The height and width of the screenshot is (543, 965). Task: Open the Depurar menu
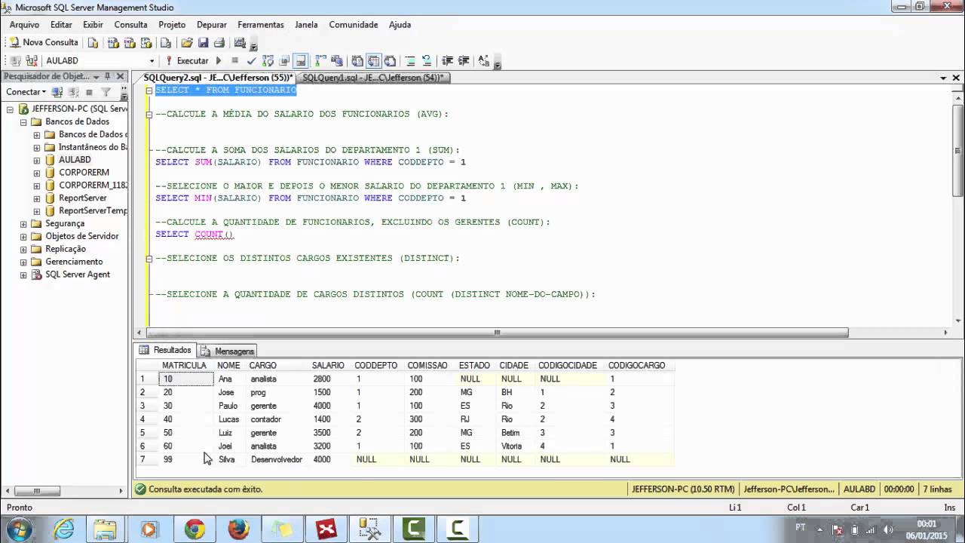[x=212, y=25]
